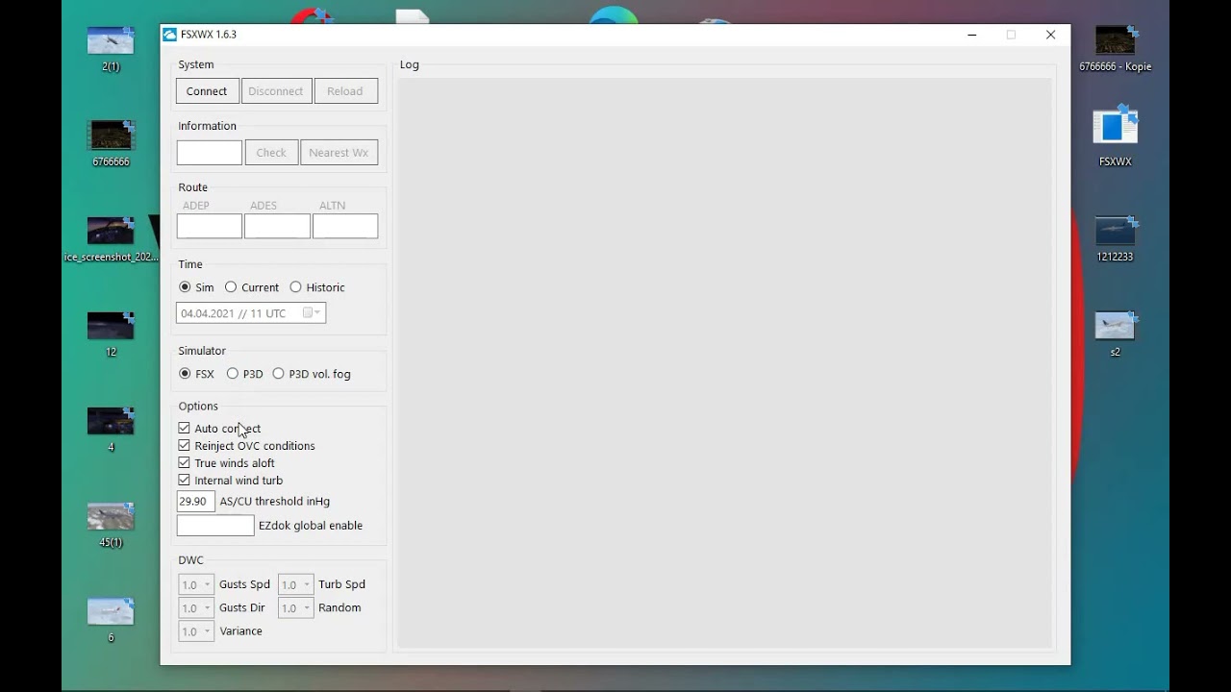Click the Nearest Wx button
Image resolution: width=1231 pixels, height=692 pixels.
coord(339,153)
